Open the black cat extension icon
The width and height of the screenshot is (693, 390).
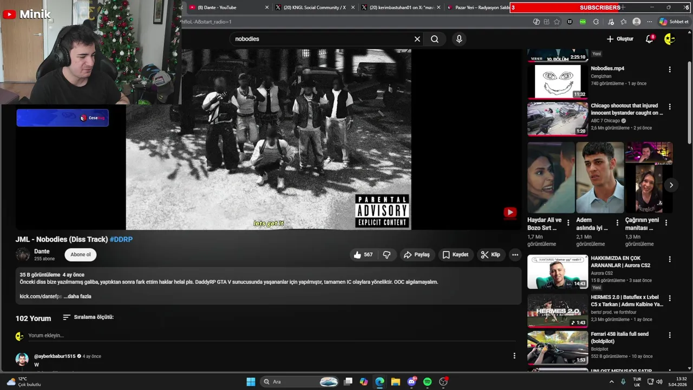(x=570, y=22)
